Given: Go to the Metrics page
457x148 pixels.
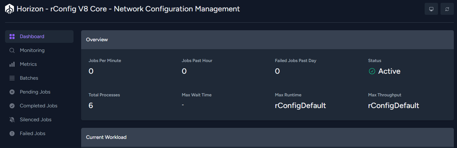Looking at the screenshot, I should coord(39,64).
